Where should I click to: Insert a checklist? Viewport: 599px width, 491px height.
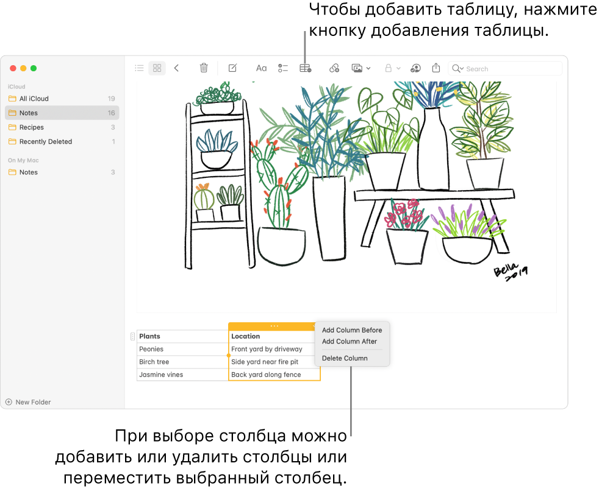pos(282,68)
